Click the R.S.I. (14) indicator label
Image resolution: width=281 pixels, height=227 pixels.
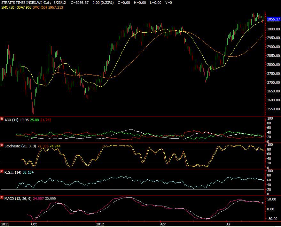pyautogui.click(x=13, y=172)
